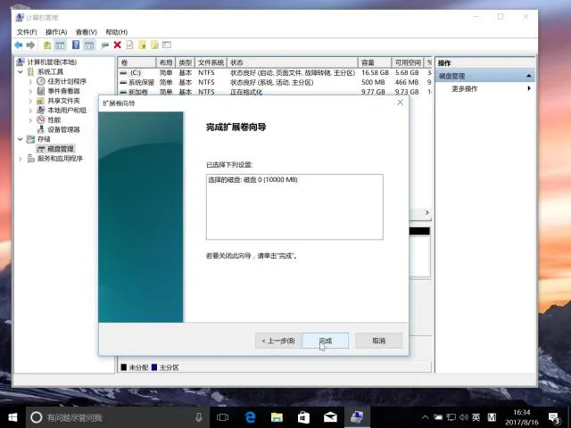Open 更多操作 in the actions pane
Screen dimensions: 571x428
pos(465,88)
